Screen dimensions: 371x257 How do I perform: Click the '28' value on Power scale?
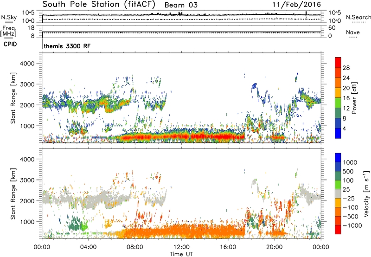pos(346,68)
